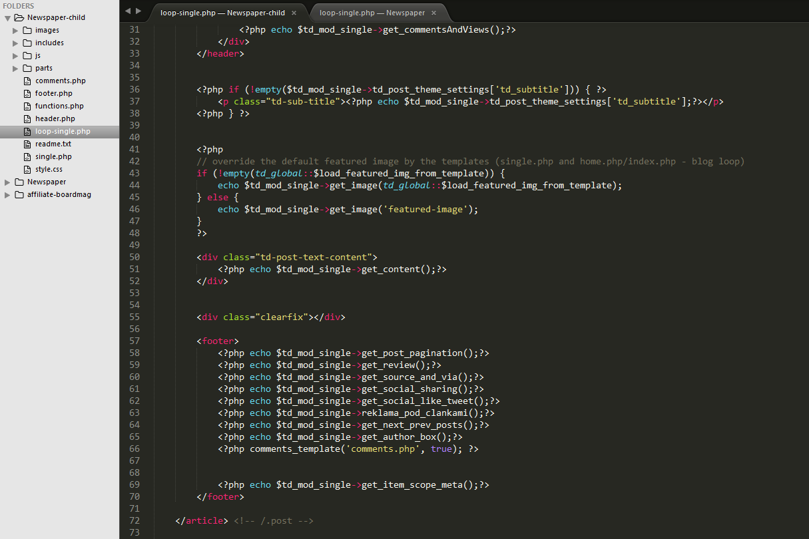
Task: Click the affiliate-boardmag folder icon
Action: pos(19,195)
